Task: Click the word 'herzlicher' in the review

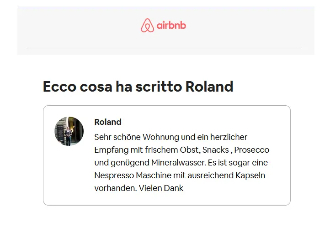Action: [x=229, y=137]
